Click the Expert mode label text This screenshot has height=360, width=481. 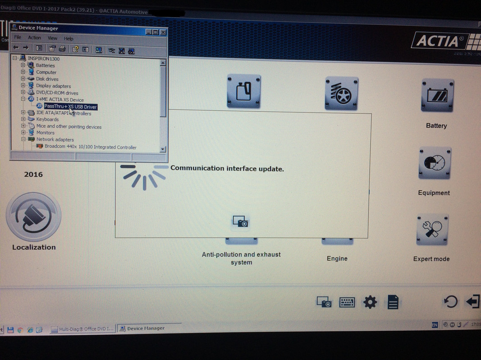point(431,259)
